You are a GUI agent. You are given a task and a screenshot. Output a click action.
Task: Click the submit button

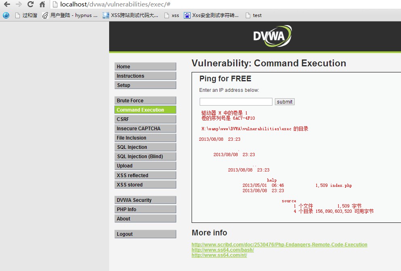point(285,102)
